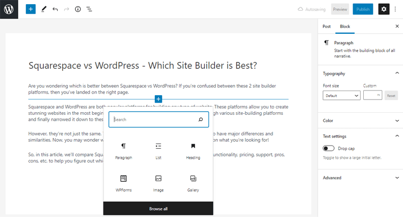
Task: Click the Paragraph pilcrow icon in sidebar
Action: tap(327, 43)
